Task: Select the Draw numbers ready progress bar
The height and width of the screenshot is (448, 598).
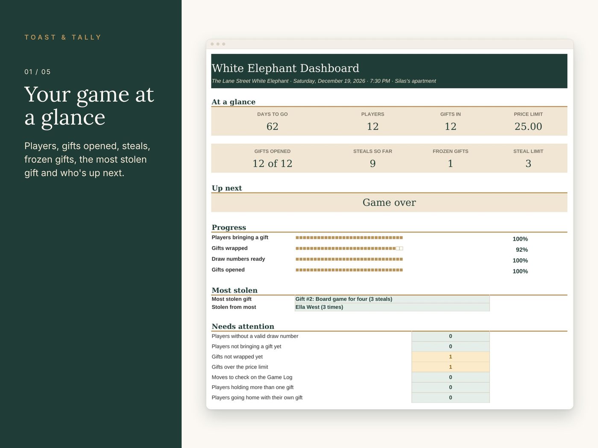Action: click(349, 259)
